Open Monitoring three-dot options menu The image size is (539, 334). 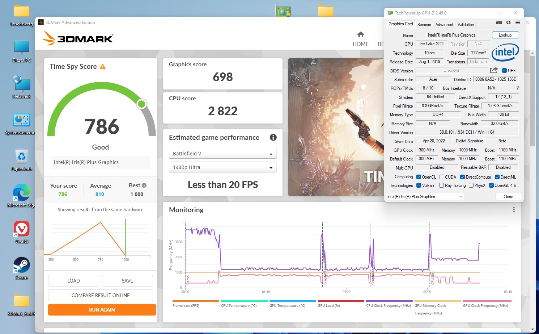coord(514,210)
